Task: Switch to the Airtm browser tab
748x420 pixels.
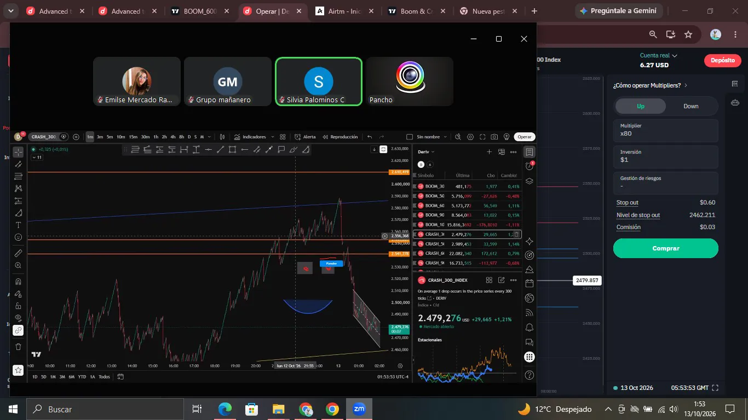Action: pyautogui.click(x=344, y=11)
